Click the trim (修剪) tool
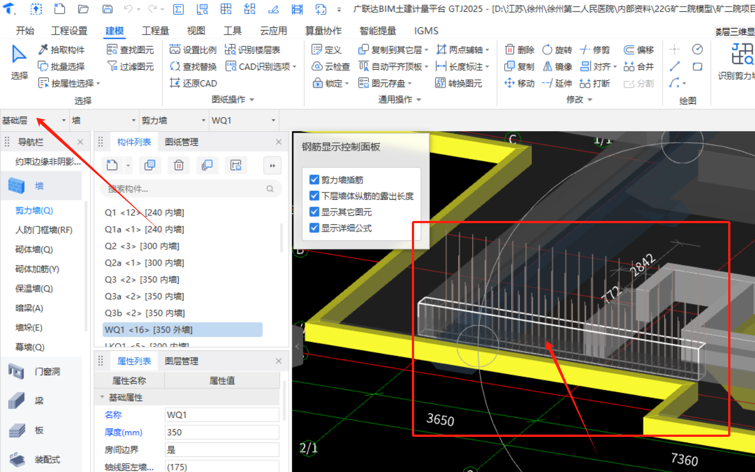 [595, 50]
